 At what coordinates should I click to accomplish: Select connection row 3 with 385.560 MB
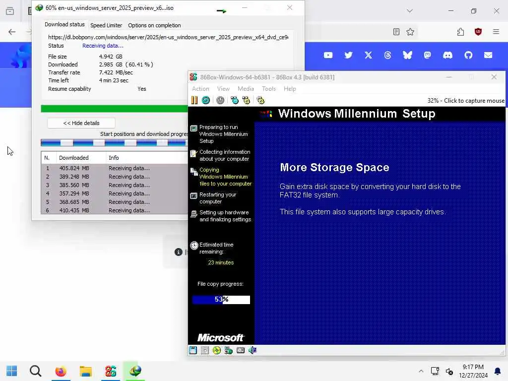tap(115, 185)
